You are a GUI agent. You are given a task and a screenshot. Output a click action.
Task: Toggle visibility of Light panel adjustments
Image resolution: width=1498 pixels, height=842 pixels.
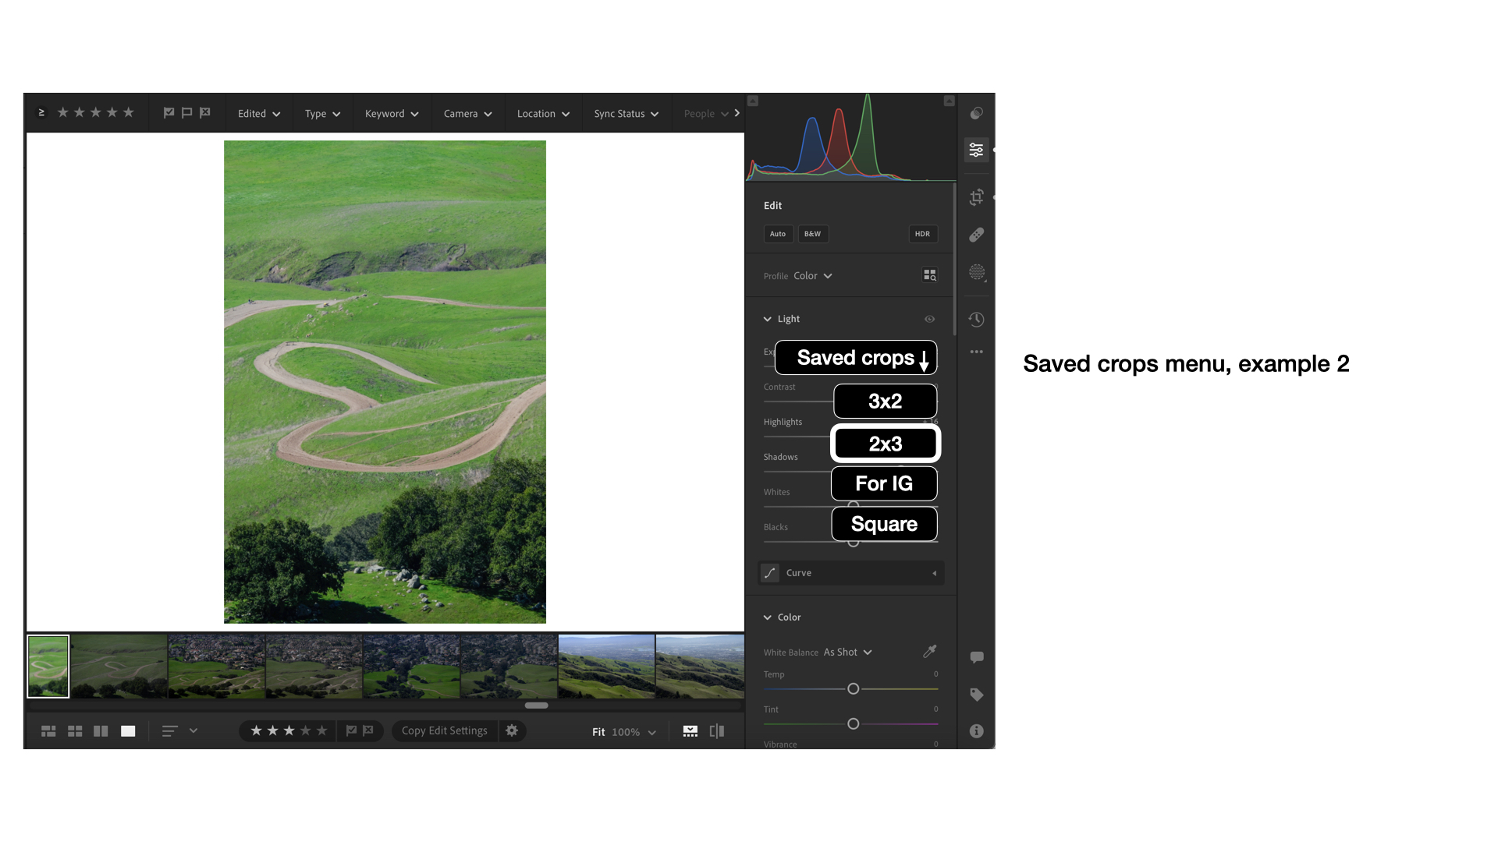[x=929, y=319]
